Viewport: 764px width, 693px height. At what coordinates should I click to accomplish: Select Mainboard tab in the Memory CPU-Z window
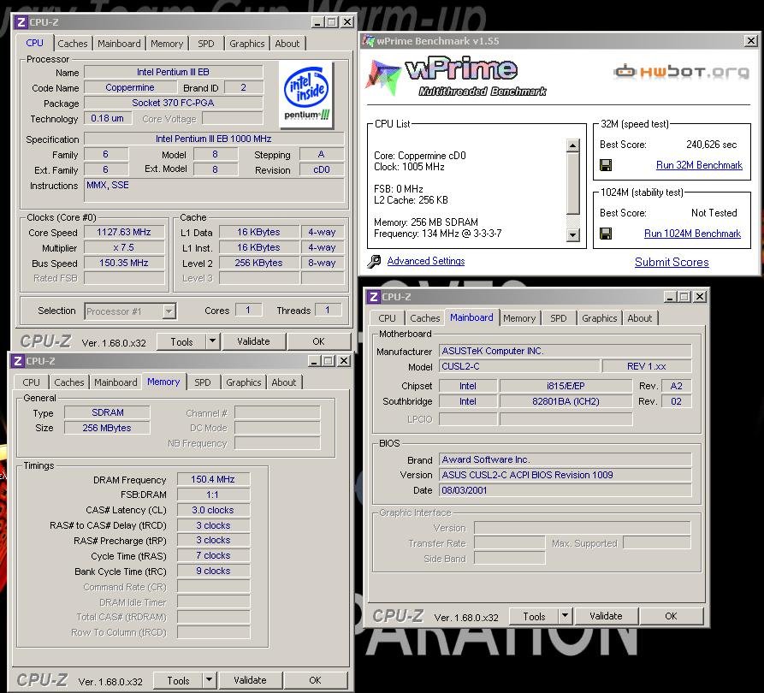(x=115, y=382)
